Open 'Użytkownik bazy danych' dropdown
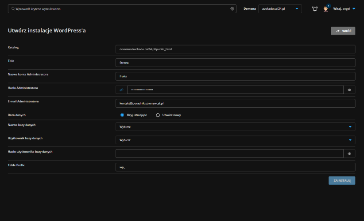The height and width of the screenshot is (221, 364). pos(236,140)
